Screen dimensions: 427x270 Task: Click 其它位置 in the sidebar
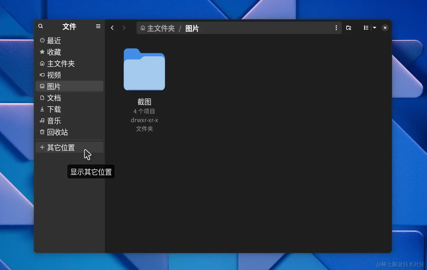pos(69,147)
